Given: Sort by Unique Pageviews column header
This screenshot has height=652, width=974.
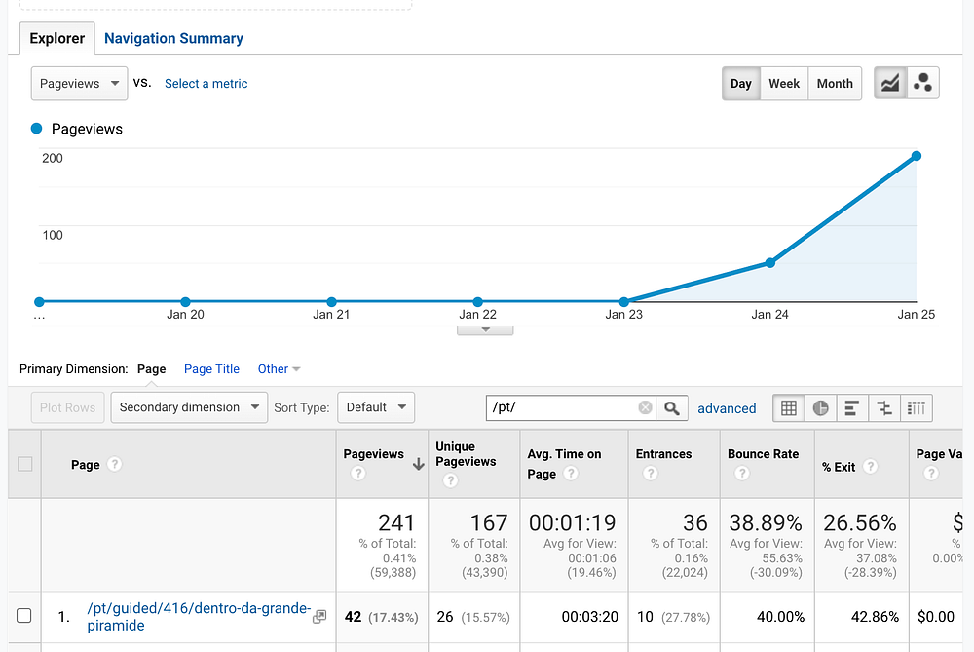Looking at the screenshot, I should tap(466, 454).
